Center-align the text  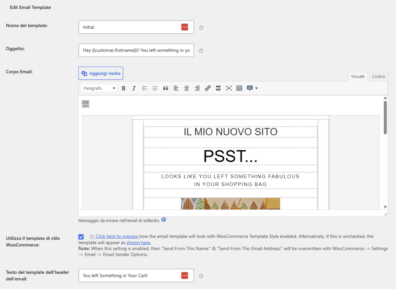[x=187, y=88]
